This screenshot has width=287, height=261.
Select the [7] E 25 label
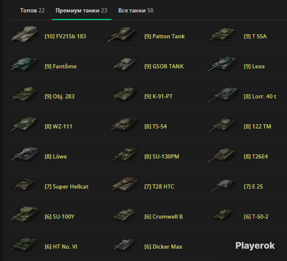253,187
